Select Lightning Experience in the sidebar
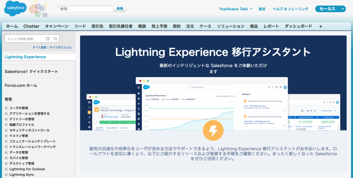 25,57
